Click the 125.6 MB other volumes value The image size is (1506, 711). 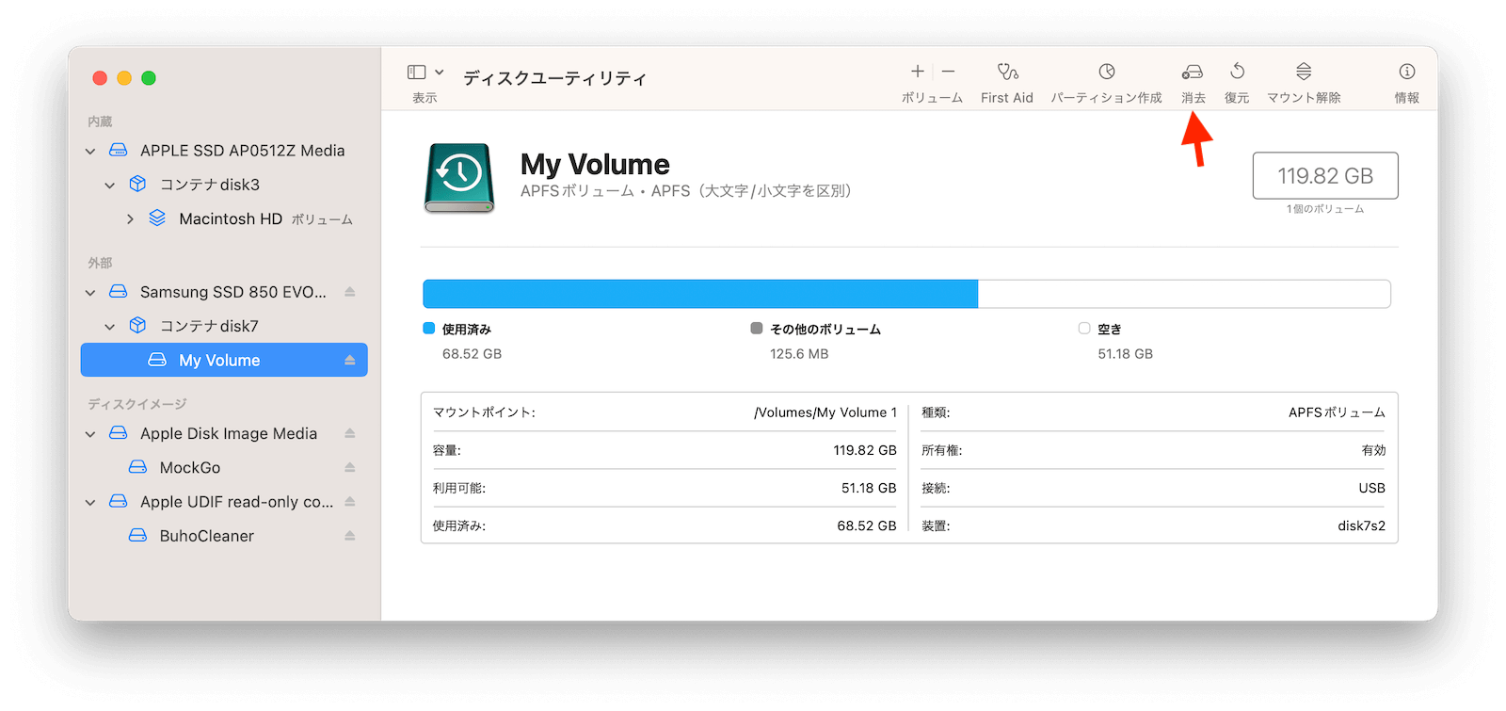[x=799, y=354]
